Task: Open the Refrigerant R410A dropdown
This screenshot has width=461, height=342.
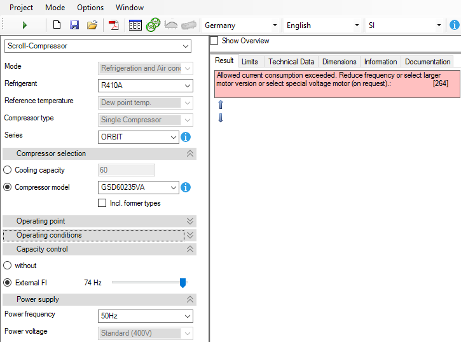Action: point(146,86)
